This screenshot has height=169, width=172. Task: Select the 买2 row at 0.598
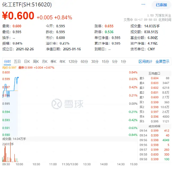point(154,107)
